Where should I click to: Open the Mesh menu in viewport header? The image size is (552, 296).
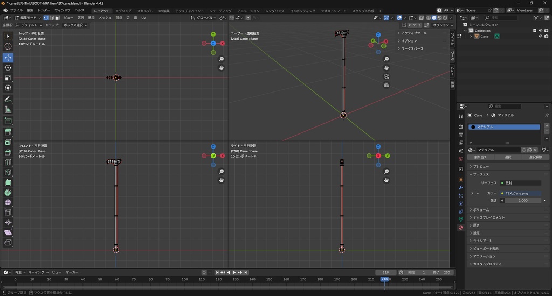(105, 18)
